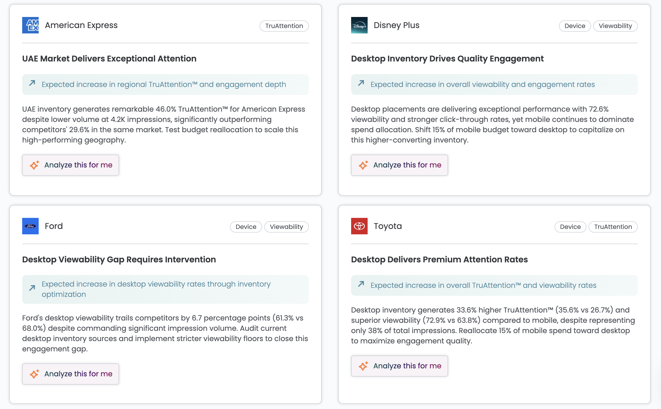
Task: Click the trend arrow icon in the Disney Plus card
Action: point(361,83)
